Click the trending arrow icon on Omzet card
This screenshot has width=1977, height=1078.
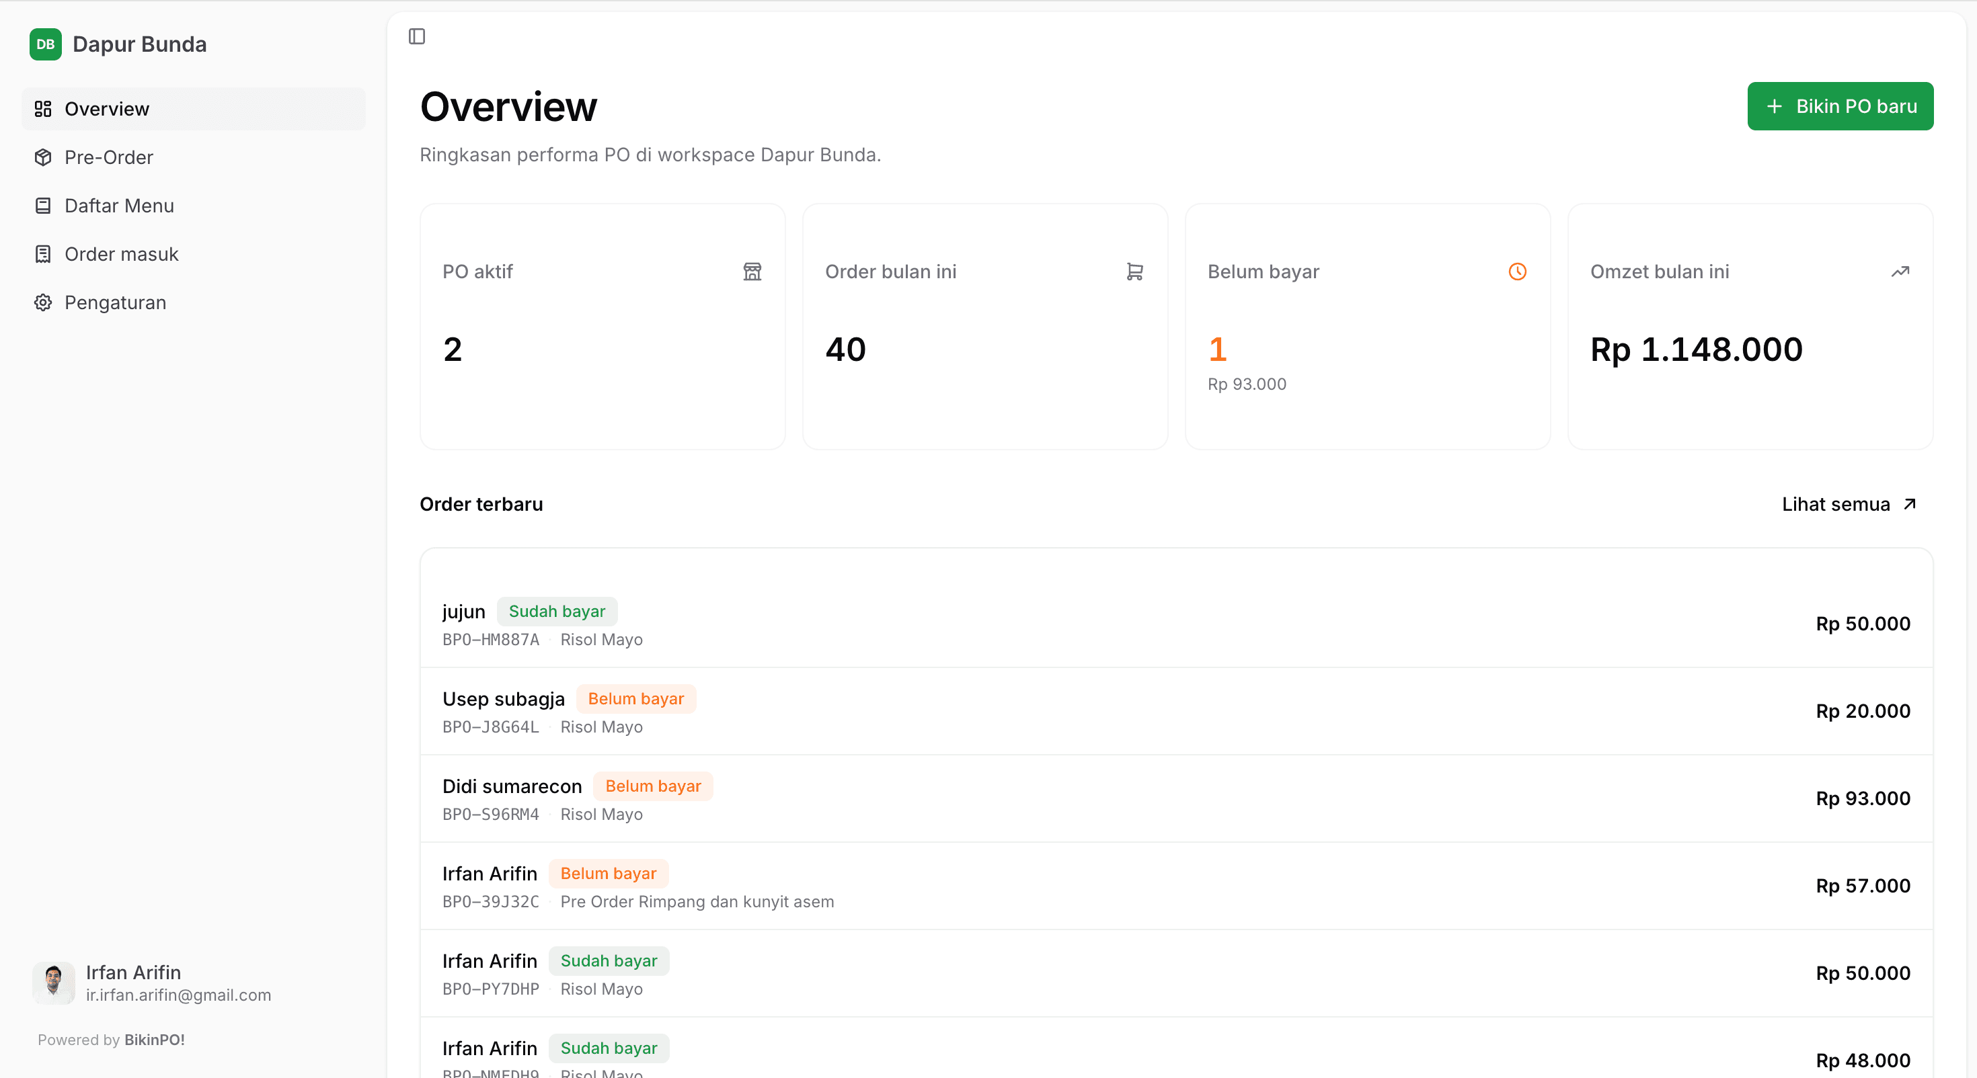(x=1900, y=272)
